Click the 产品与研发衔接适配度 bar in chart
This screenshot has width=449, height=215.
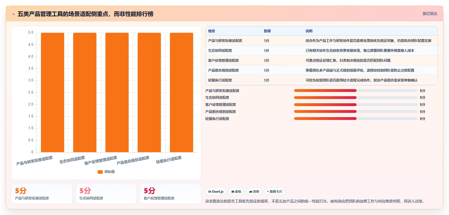(x=53, y=93)
